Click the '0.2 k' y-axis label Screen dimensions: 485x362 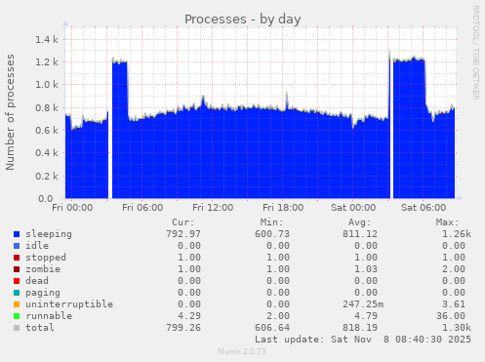(x=47, y=176)
